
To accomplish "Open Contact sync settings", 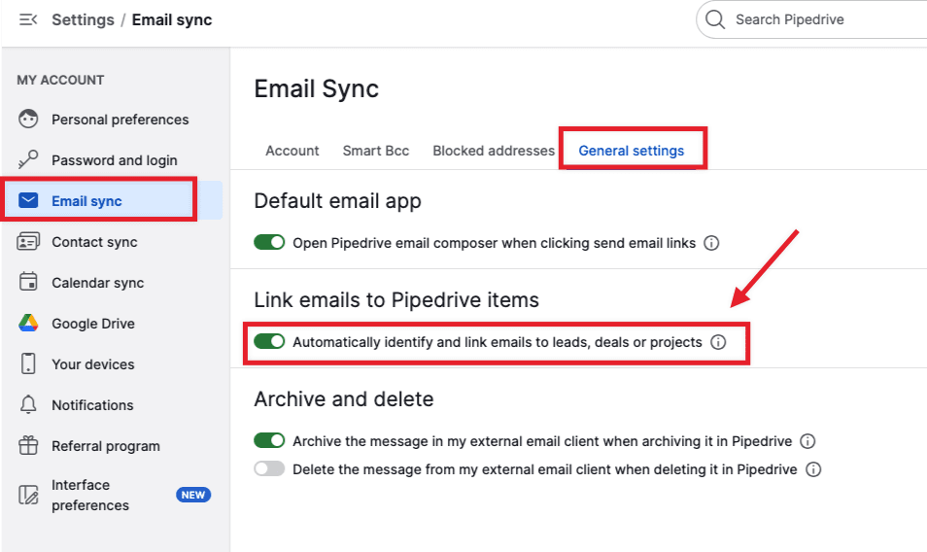I will (x=94, y=242).
